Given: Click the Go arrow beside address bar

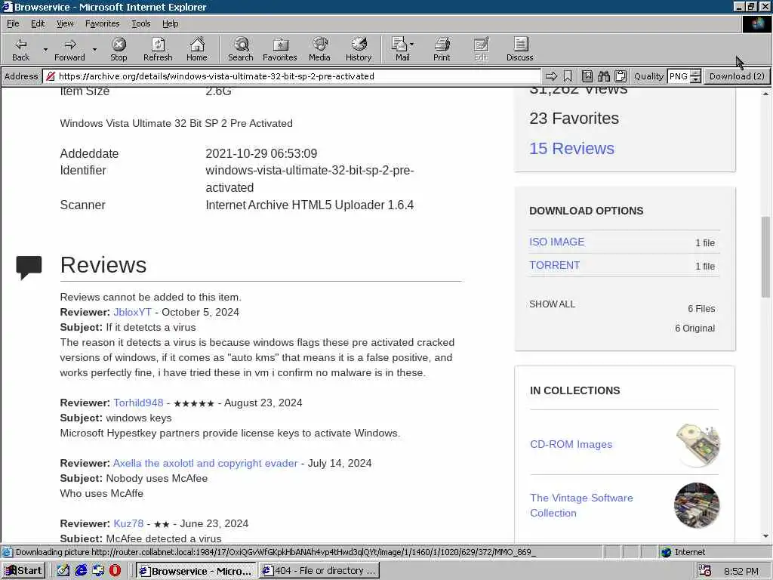Looking at the screenshot, I should point(551,76).
